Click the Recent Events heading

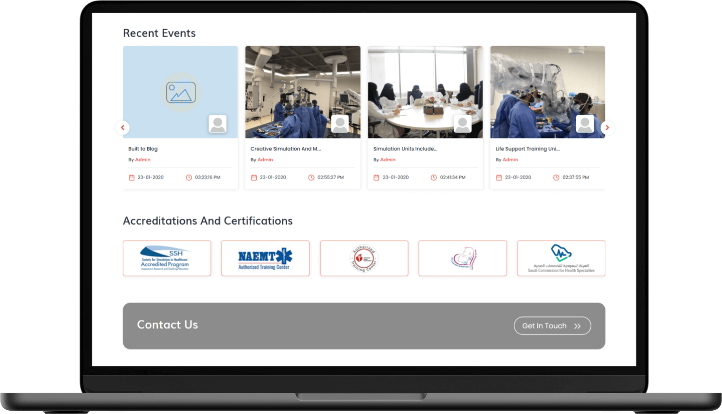click(159, 33)
